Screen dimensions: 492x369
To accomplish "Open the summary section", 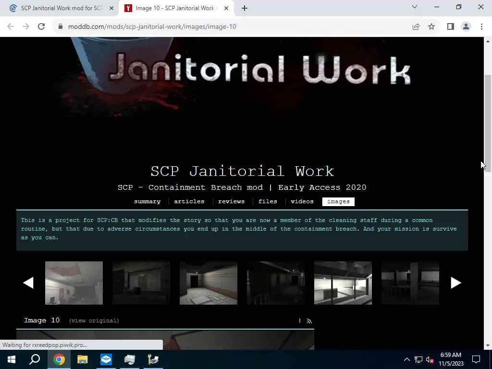I will pos(147,201).
